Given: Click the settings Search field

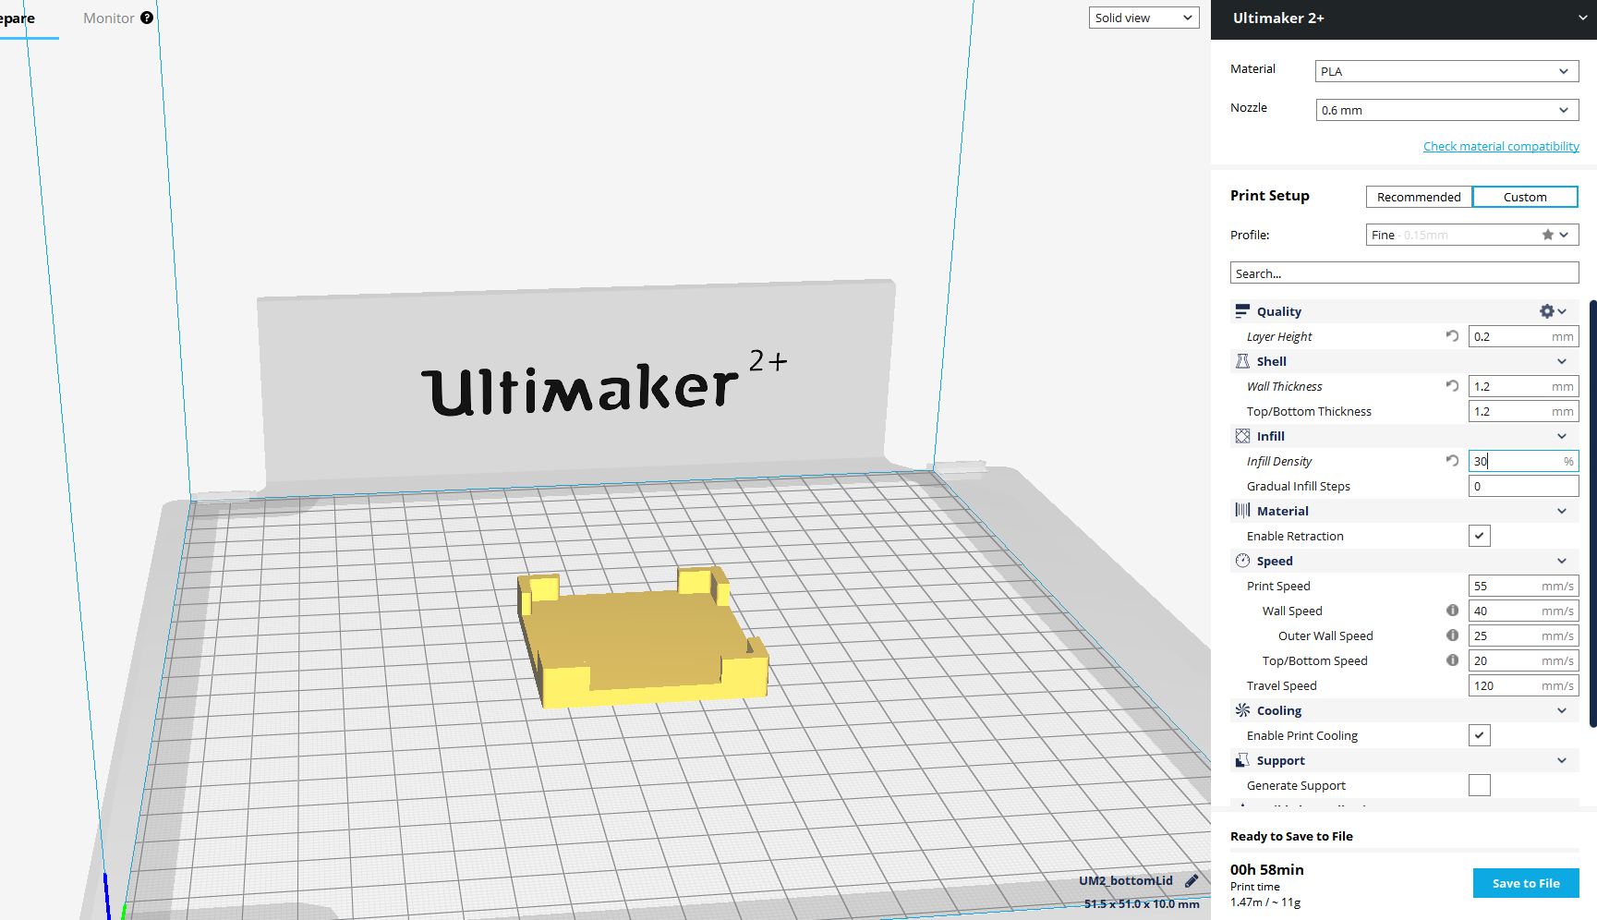Looking at the screenshot, I should coord(1404,273).
